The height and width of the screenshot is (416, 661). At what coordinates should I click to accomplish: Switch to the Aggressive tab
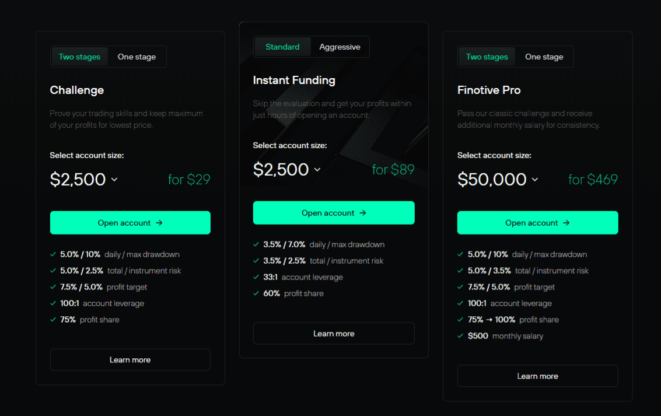(340, 47)
